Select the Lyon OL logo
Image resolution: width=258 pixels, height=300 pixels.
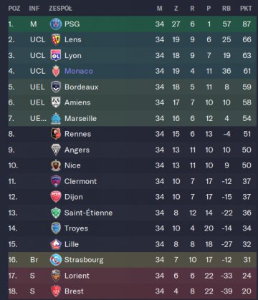(x=56, y=55)
